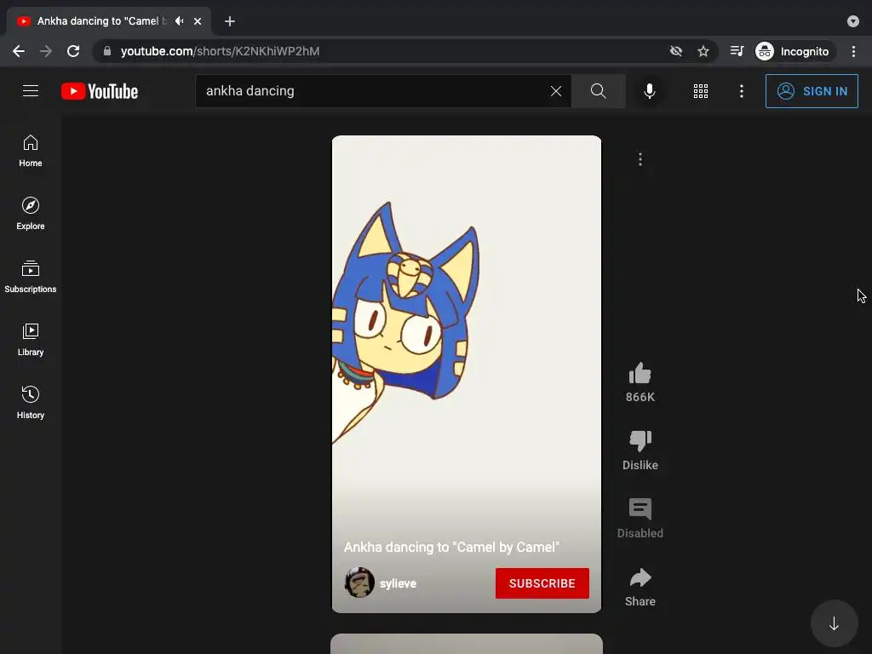This screenshot has width=872, height=654.
Task: Click the address bar URL
Action: 221,51
